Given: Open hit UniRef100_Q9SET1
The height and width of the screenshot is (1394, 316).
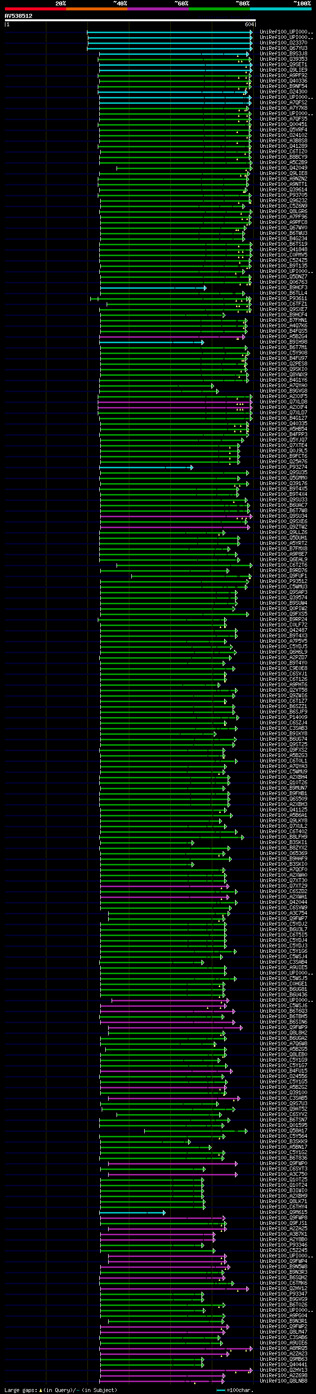Looking at the screenshot, I should (x=283, y=65).
